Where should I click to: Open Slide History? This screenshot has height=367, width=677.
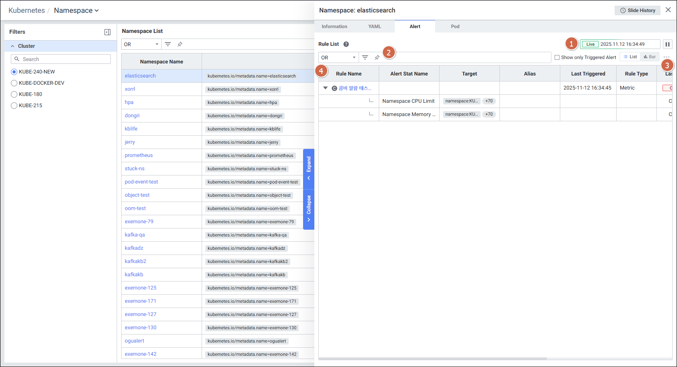[637, 10]
